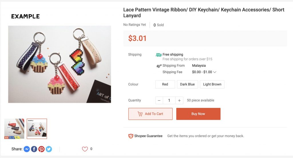Click the heart favorite icon
Image resolution: width=293 pixels, height=158 pixels.
(85, 149)
